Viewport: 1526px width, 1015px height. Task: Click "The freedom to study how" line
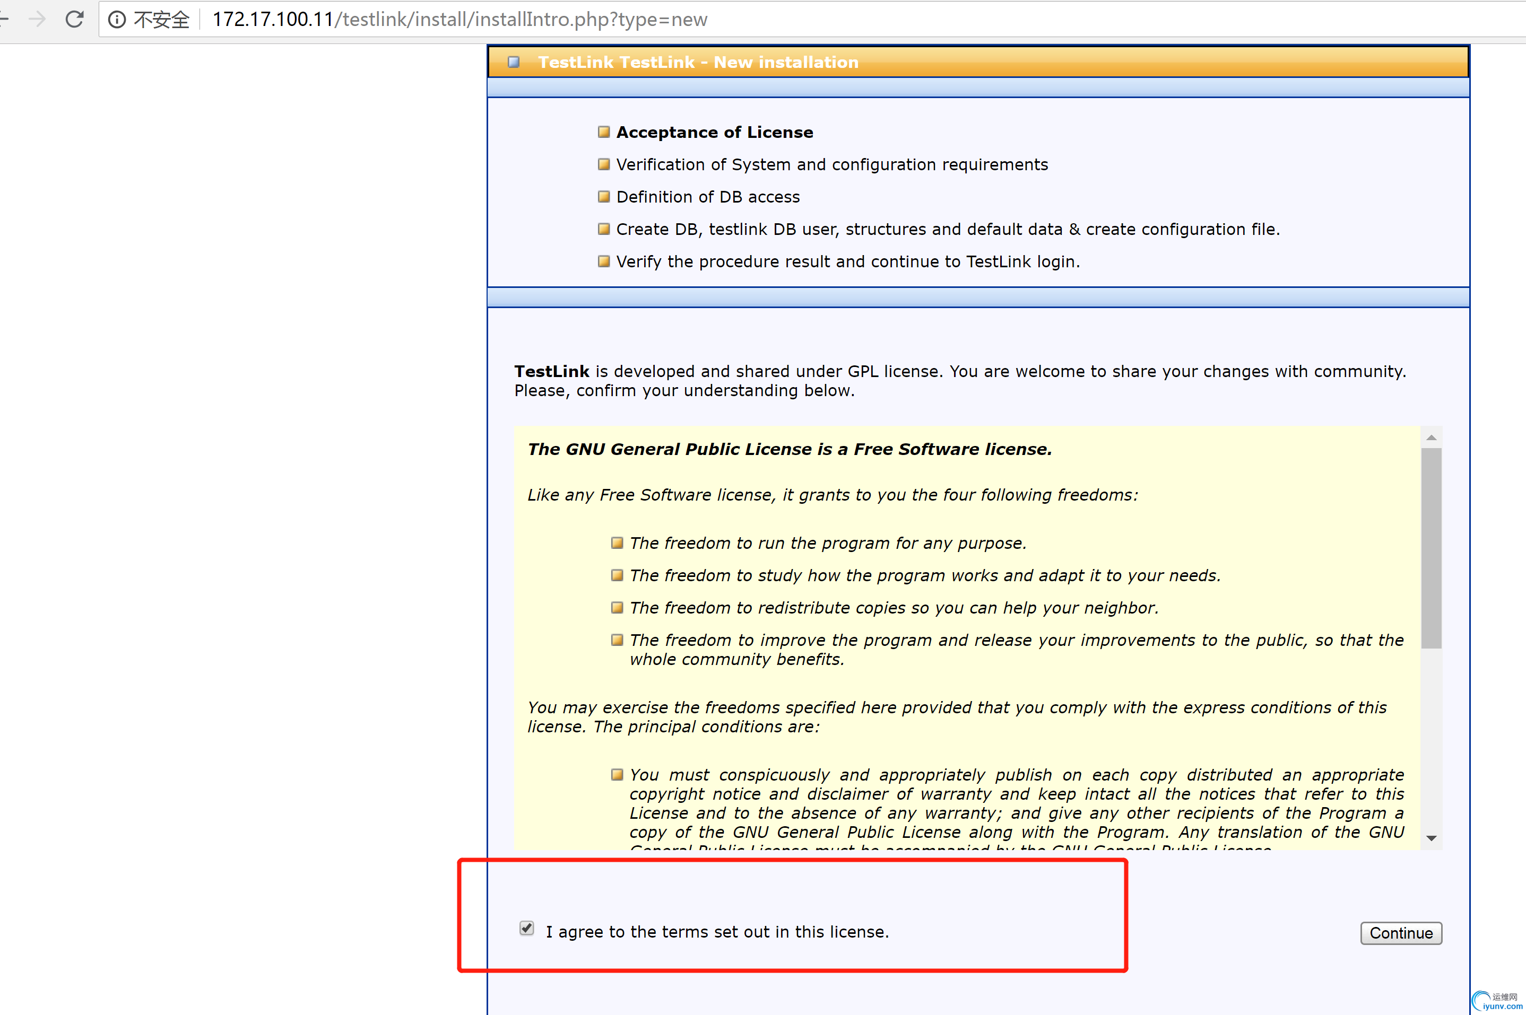pos(925,575)
